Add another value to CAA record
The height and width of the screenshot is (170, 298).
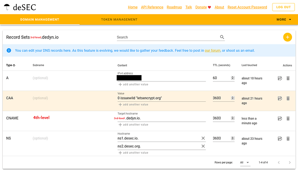(x=133, y=104)
